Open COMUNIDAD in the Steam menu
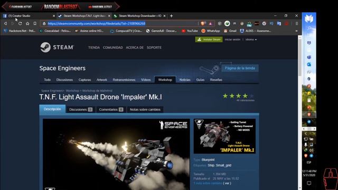This screenshot has width=338, height=190. (x=112, y=47)
